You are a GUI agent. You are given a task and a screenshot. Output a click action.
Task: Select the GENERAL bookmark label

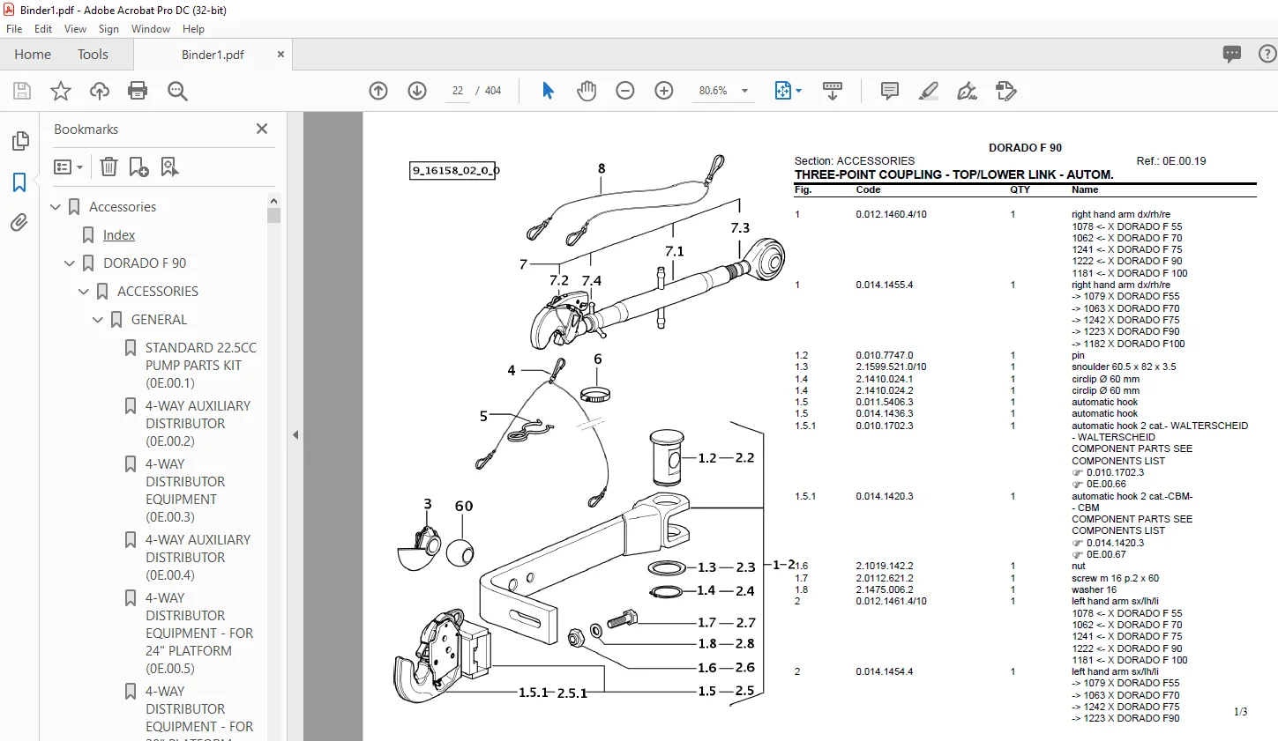coord(159,320)
